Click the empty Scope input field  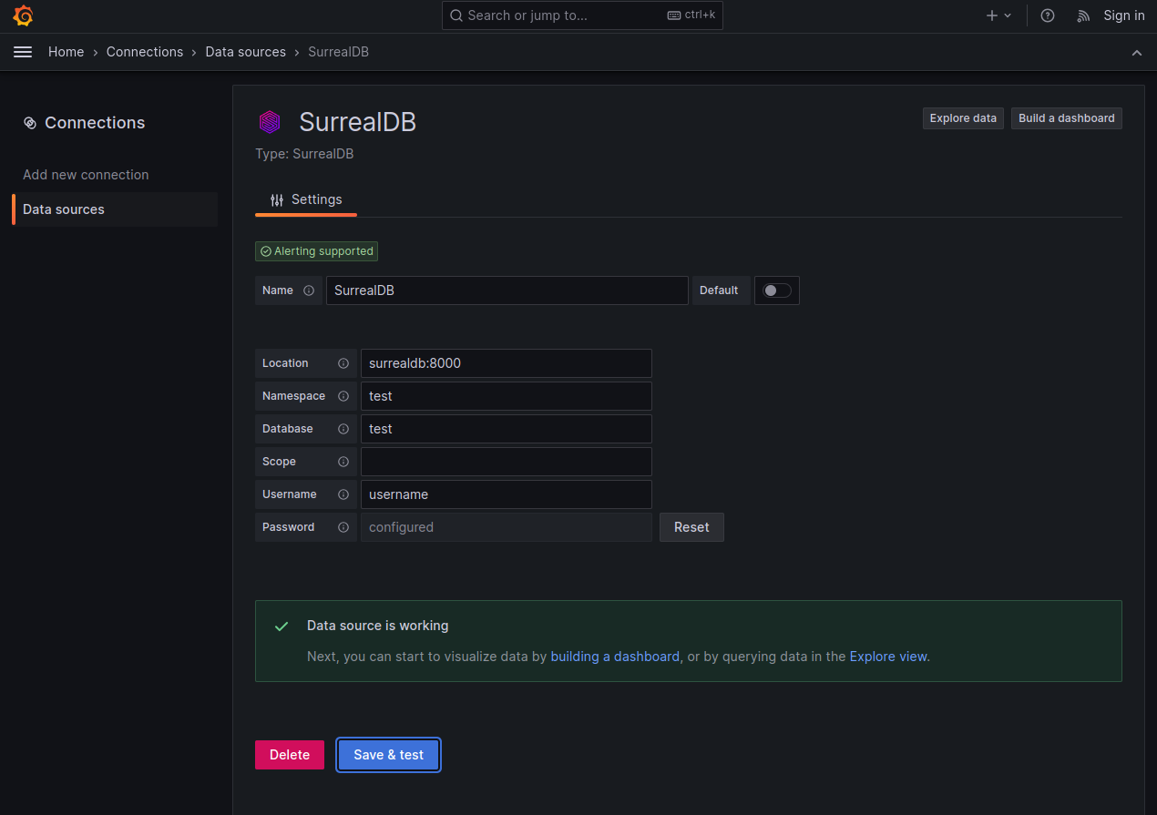(x=507, y=462)
